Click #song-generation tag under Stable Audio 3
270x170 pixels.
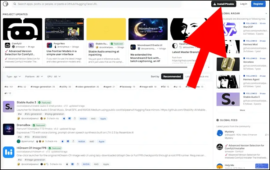[54, 114]
